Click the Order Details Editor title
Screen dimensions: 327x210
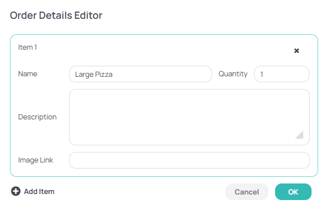coord(56,15)
